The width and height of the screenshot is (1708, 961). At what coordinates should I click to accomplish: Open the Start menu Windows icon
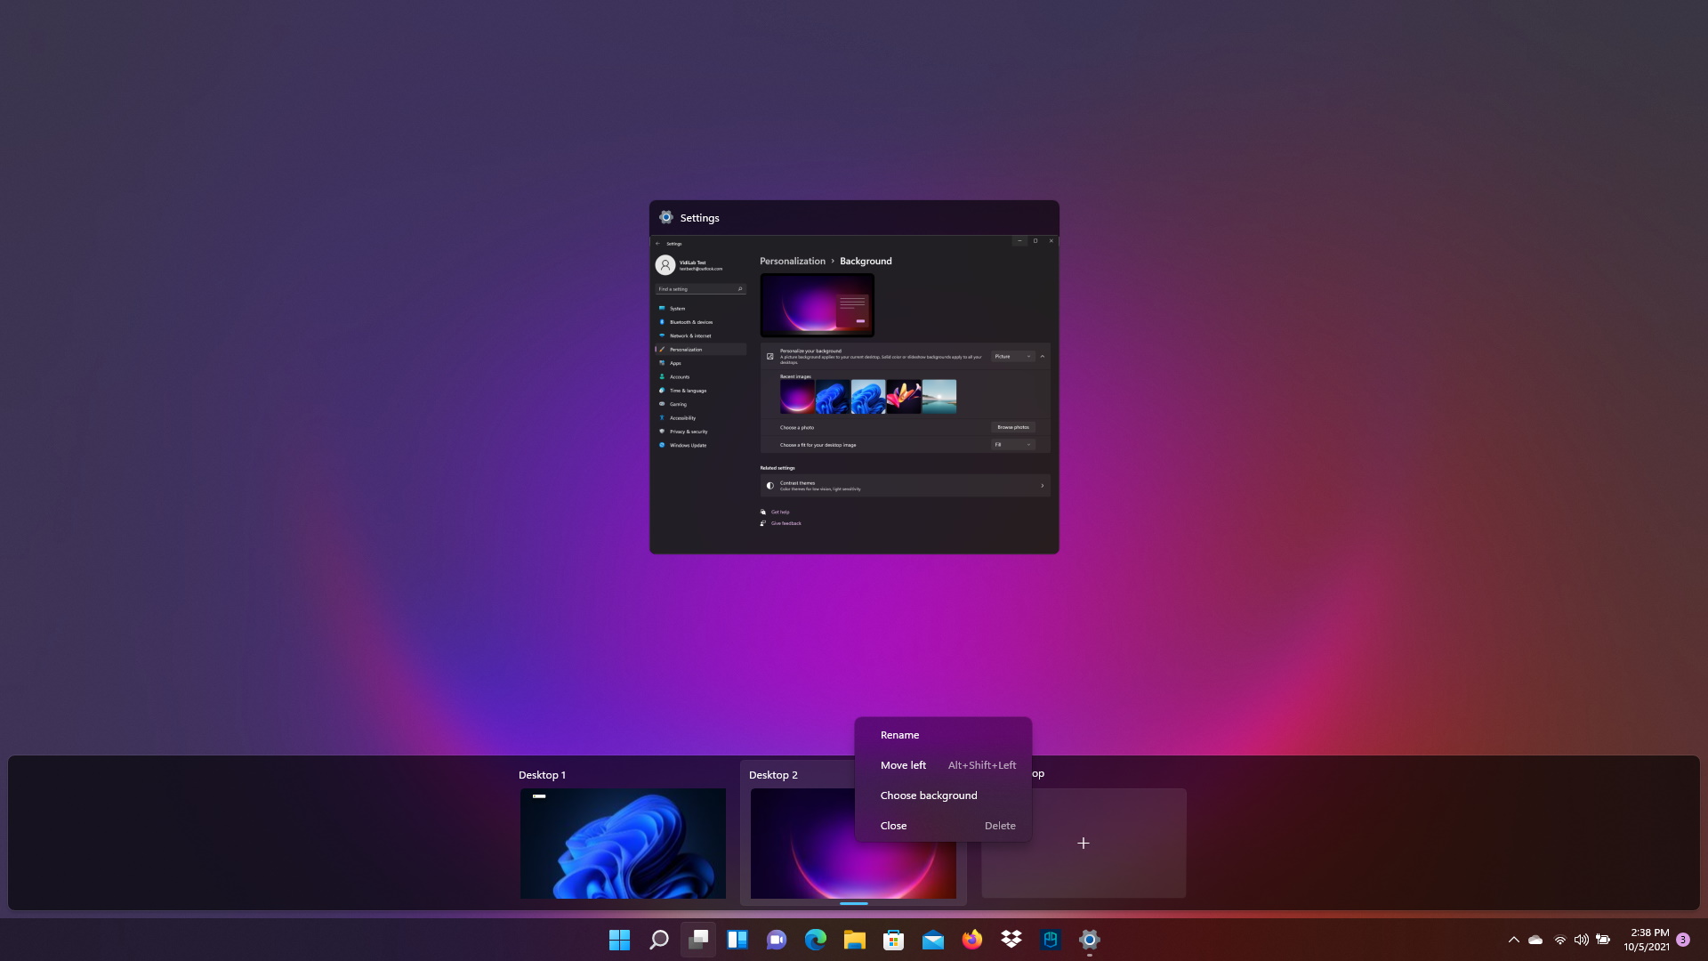619,940
